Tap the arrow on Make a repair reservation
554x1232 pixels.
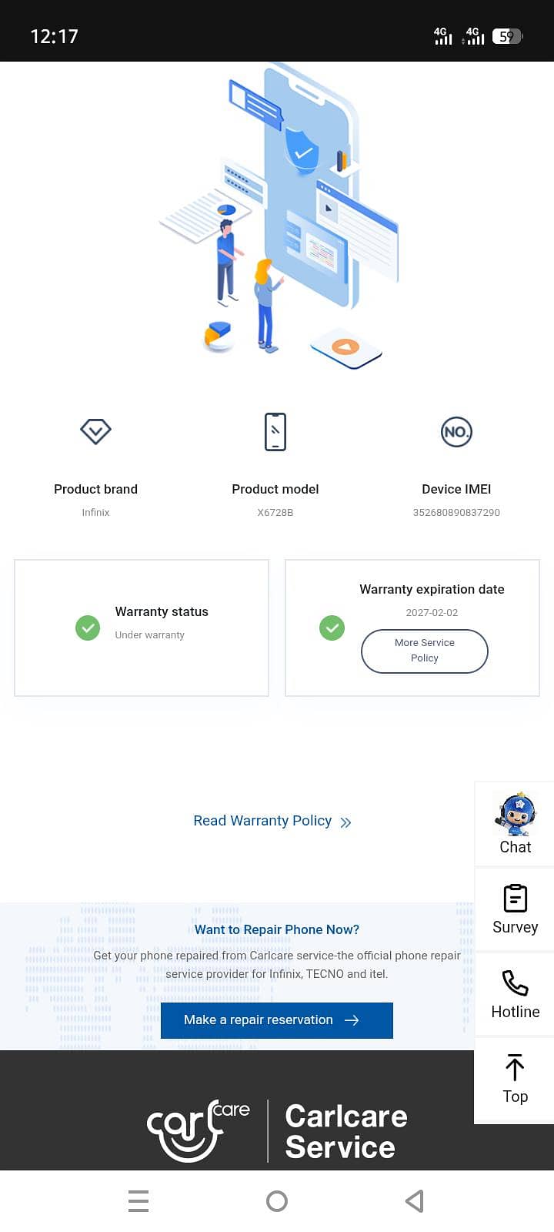(x=352, y=1020)
